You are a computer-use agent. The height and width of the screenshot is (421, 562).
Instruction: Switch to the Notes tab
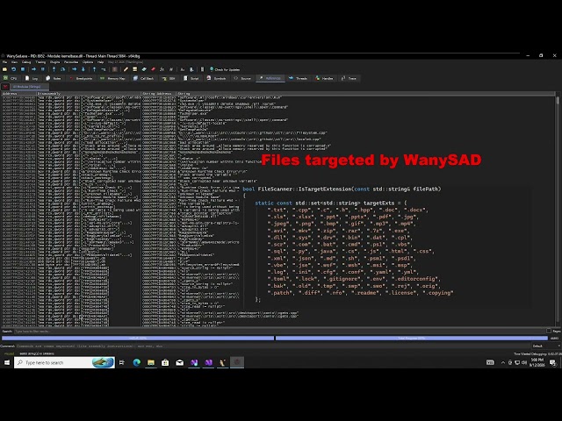54,78
